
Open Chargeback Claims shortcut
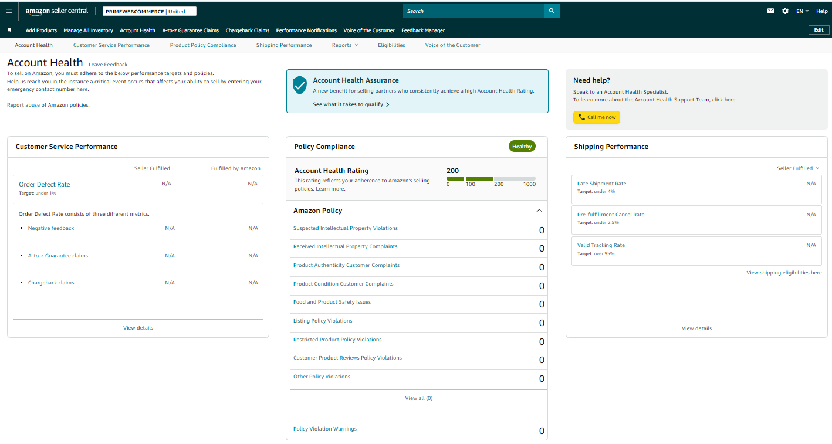coord(247,30)
